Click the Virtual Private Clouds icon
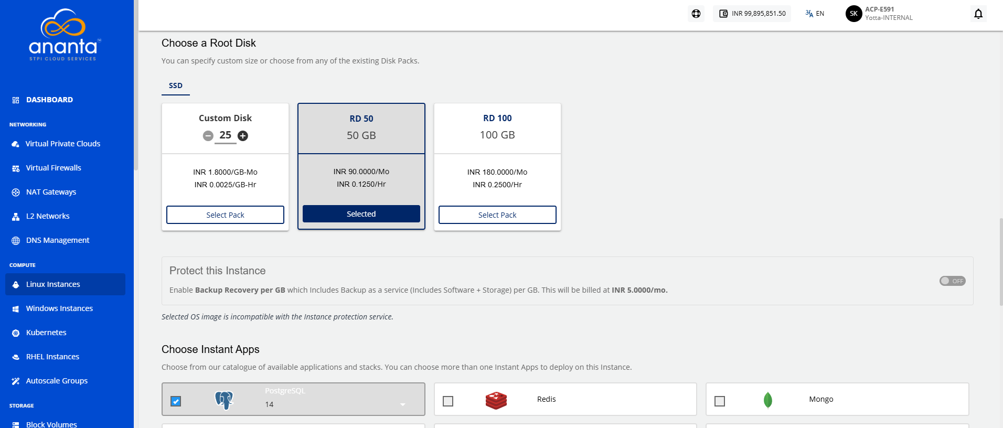 16,144
